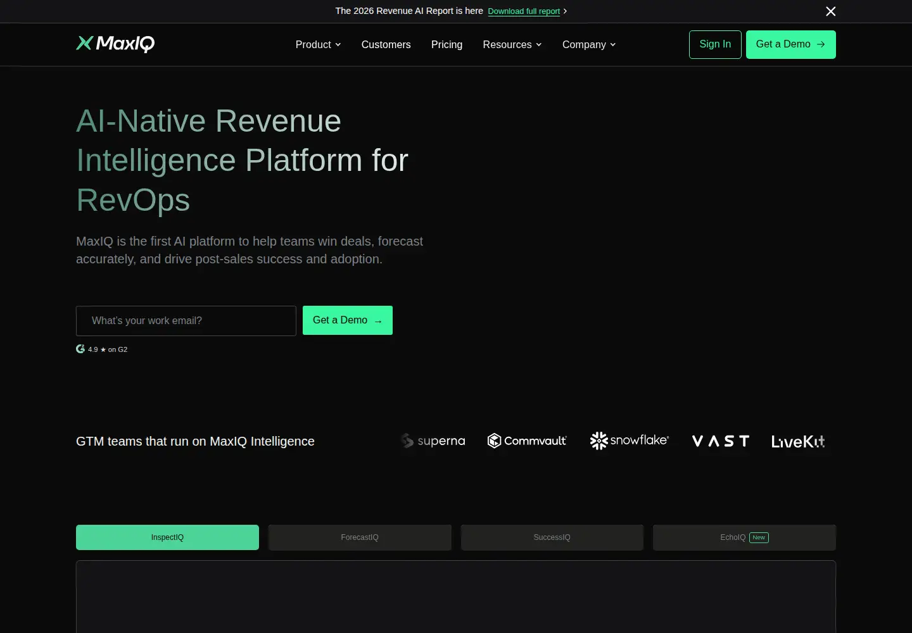Click the 4.9 on G2 rating text
912x633 pixels.
(x=108, y=349)
